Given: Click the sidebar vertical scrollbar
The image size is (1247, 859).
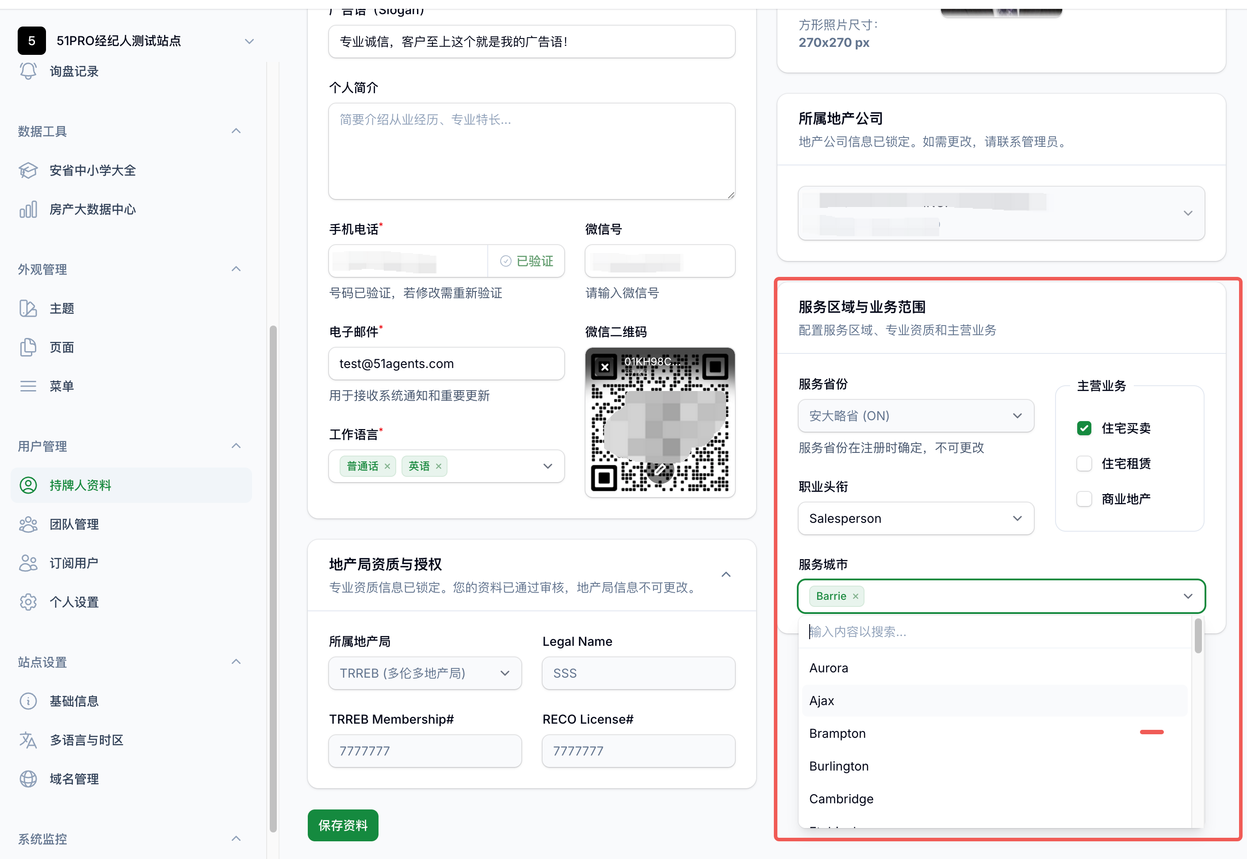Looking at the screenshot, I should coord(273,579).
